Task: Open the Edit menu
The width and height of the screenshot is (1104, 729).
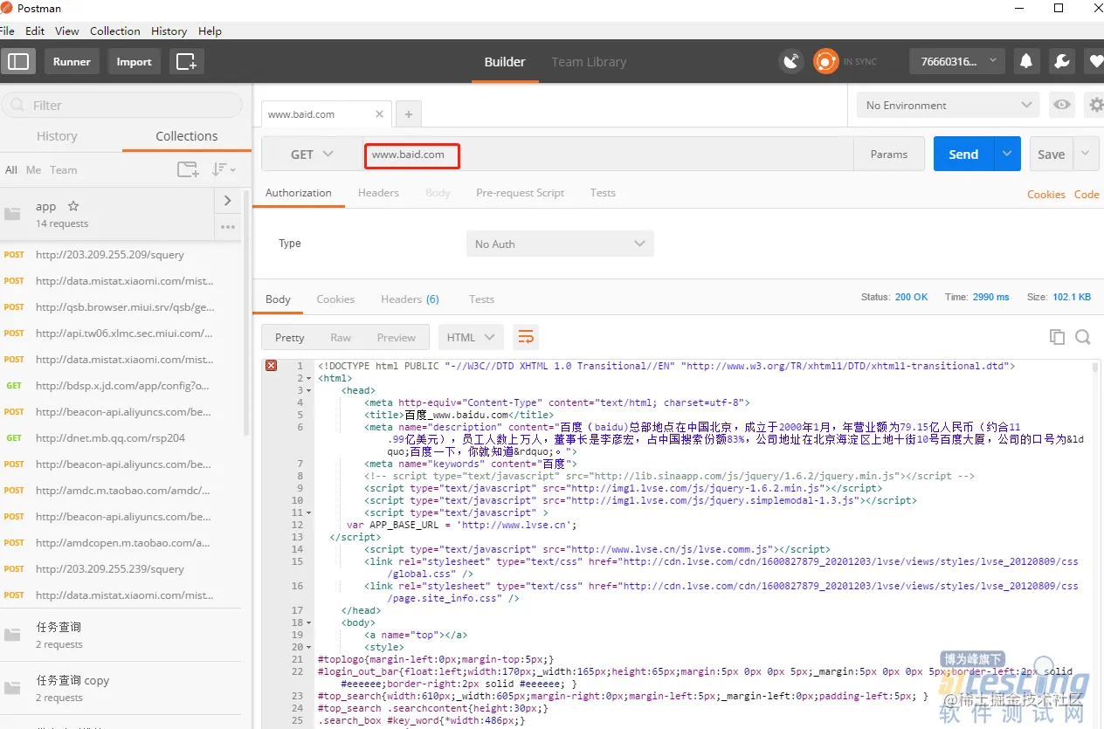Action: tap(35, 31)
